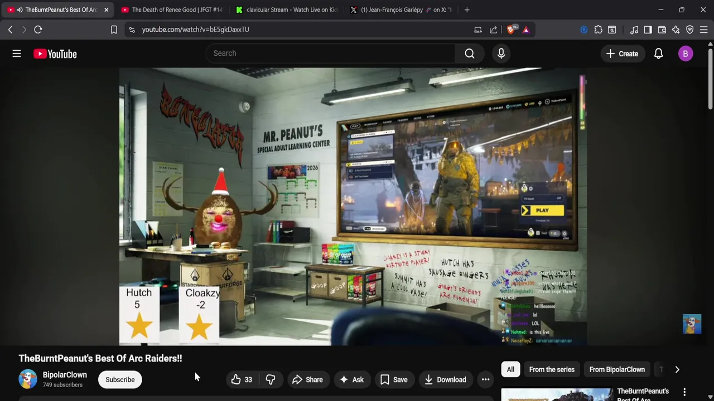Open the recommended video thumbnail
The height and width of the screenshot is (401, 714).
tap(557, 394)
